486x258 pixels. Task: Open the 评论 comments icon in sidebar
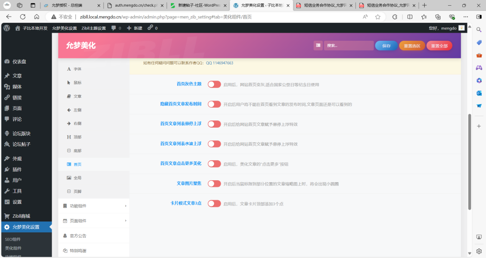(7, 119)
